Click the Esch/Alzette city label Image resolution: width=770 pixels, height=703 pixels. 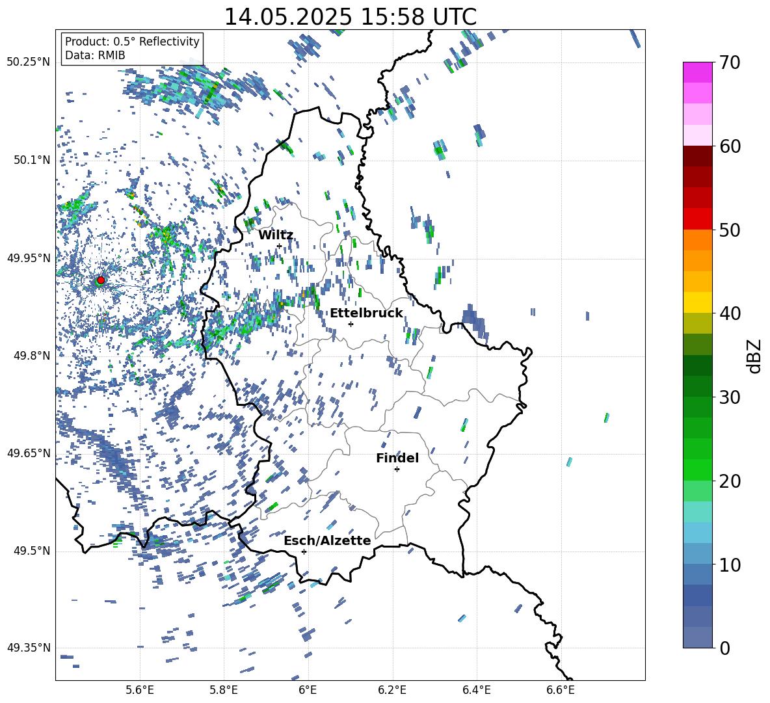327,540
